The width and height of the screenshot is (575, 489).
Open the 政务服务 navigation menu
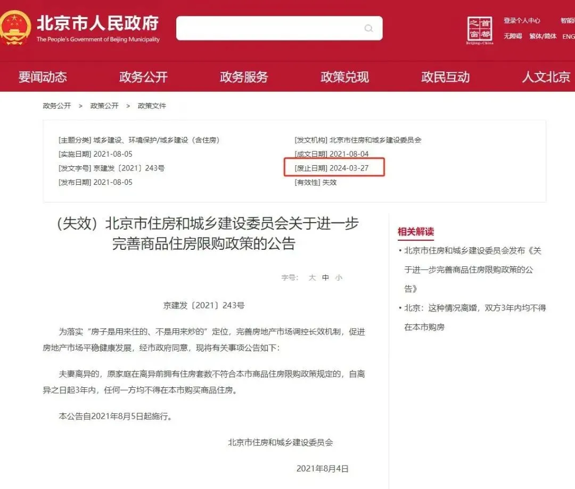(244, 77)
